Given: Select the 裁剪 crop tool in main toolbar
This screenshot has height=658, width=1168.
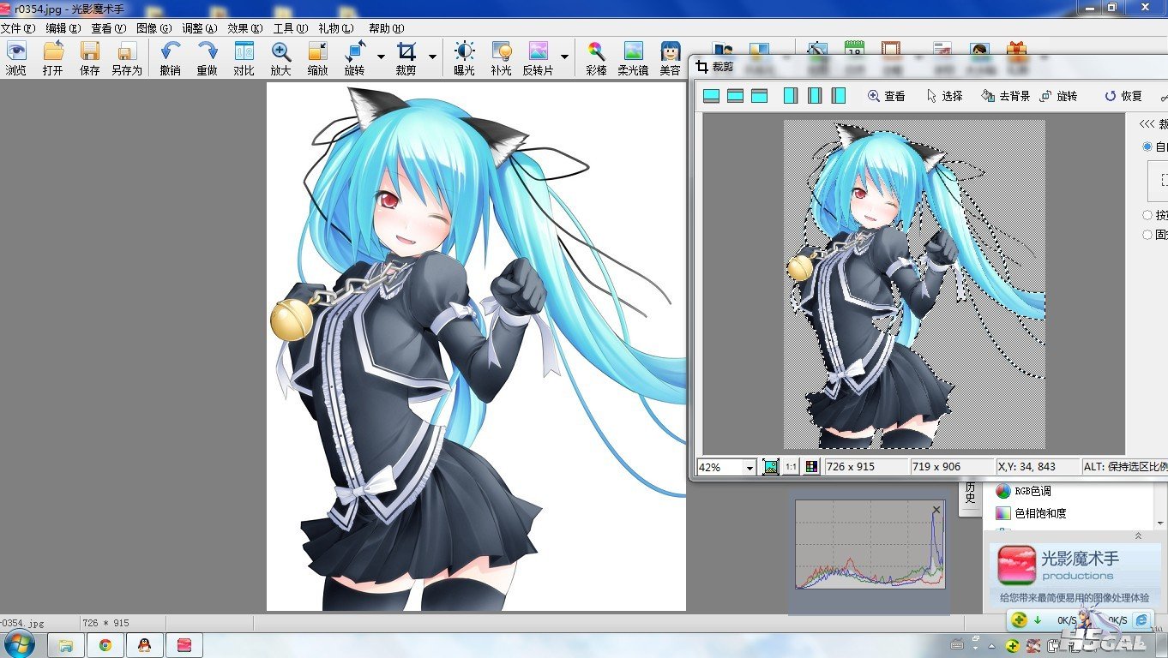Looking at the screenshot, I should 406,59.
